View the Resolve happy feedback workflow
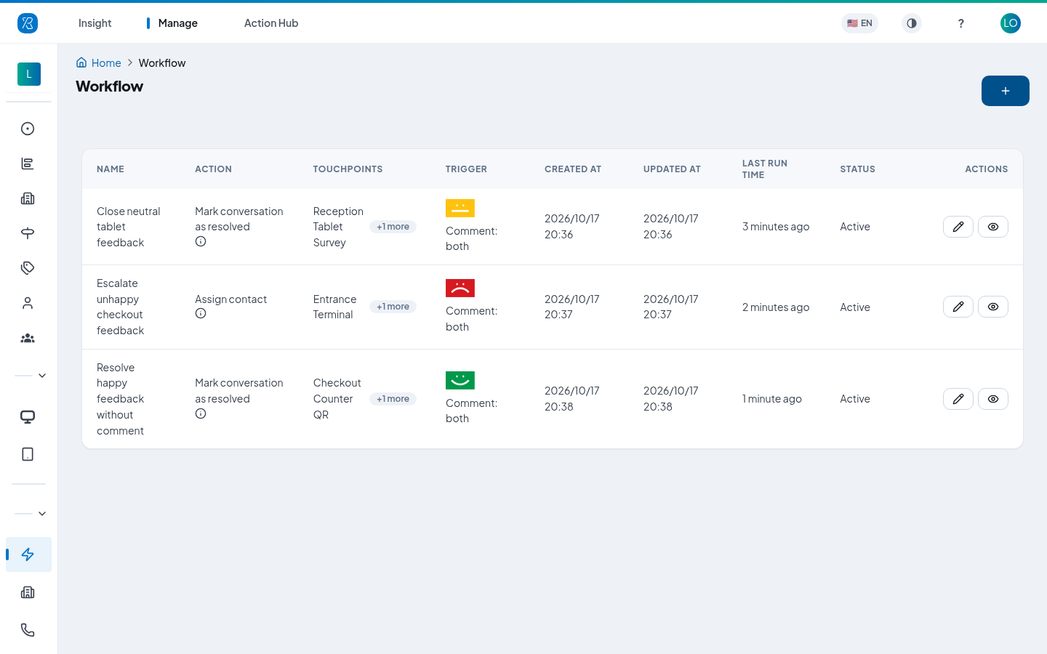This screenshot has height=654, width=1047. (x=993, y=399)
